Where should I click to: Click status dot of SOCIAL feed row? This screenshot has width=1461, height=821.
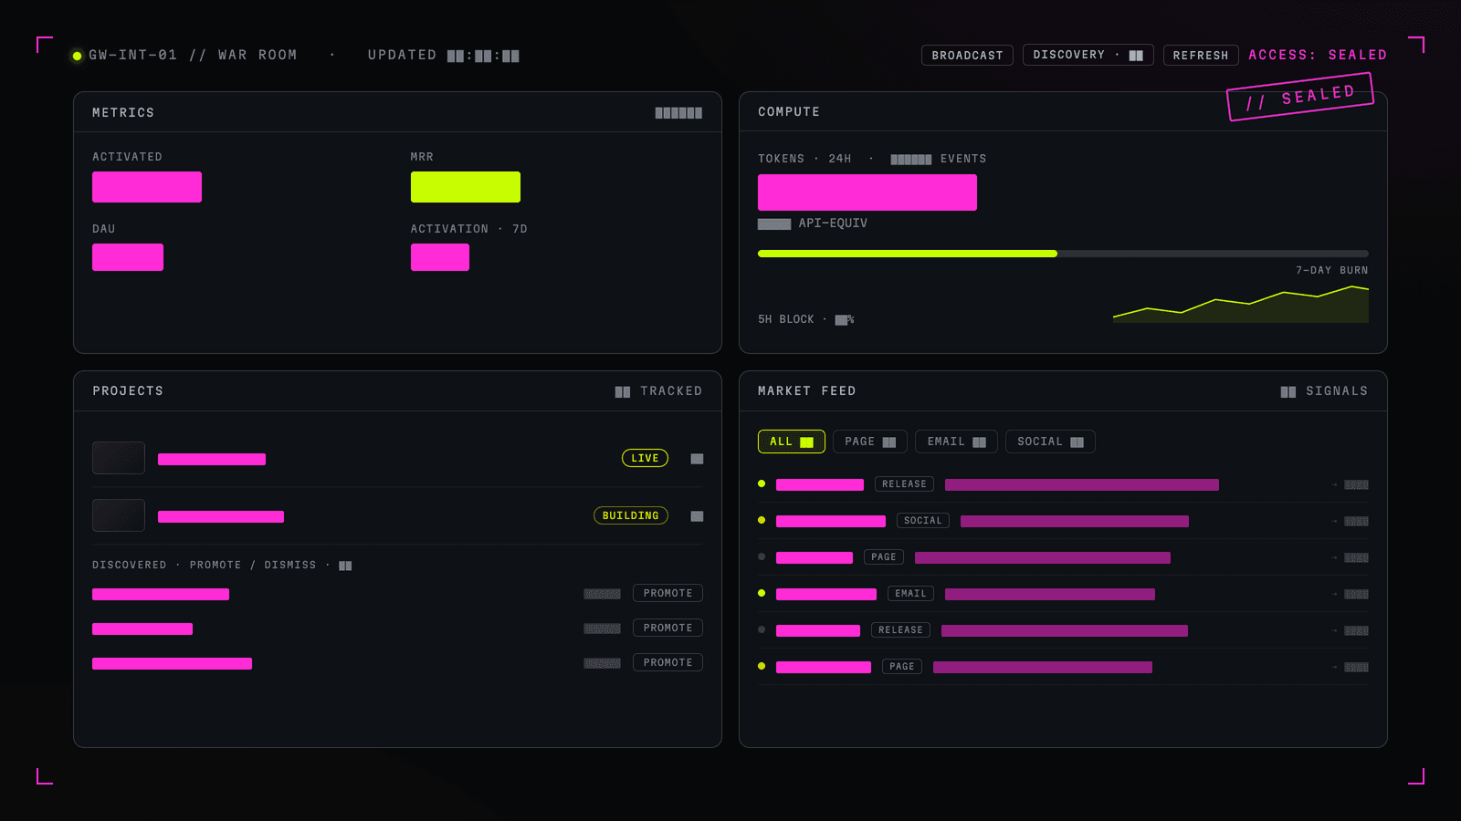click(762, 520)
